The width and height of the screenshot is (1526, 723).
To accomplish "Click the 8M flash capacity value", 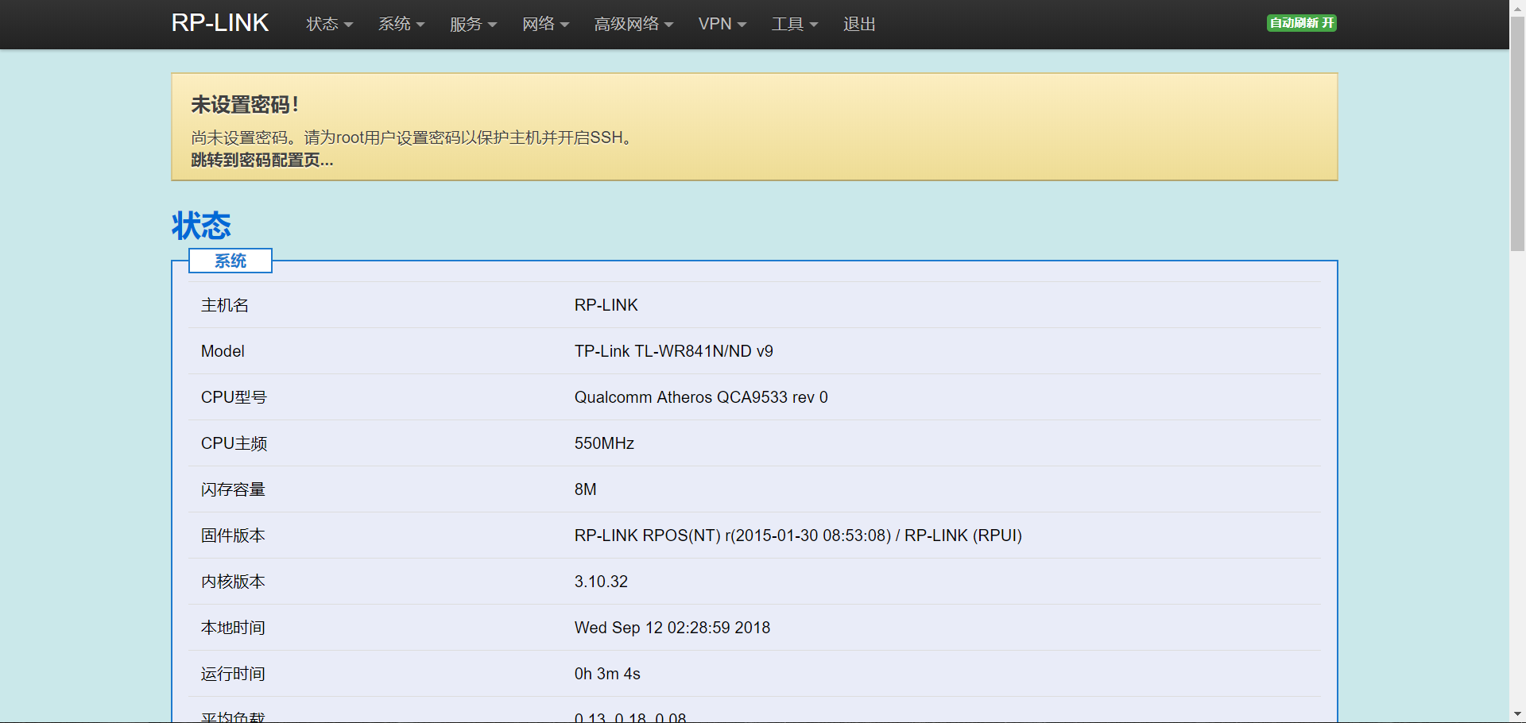I will [586, 489].
